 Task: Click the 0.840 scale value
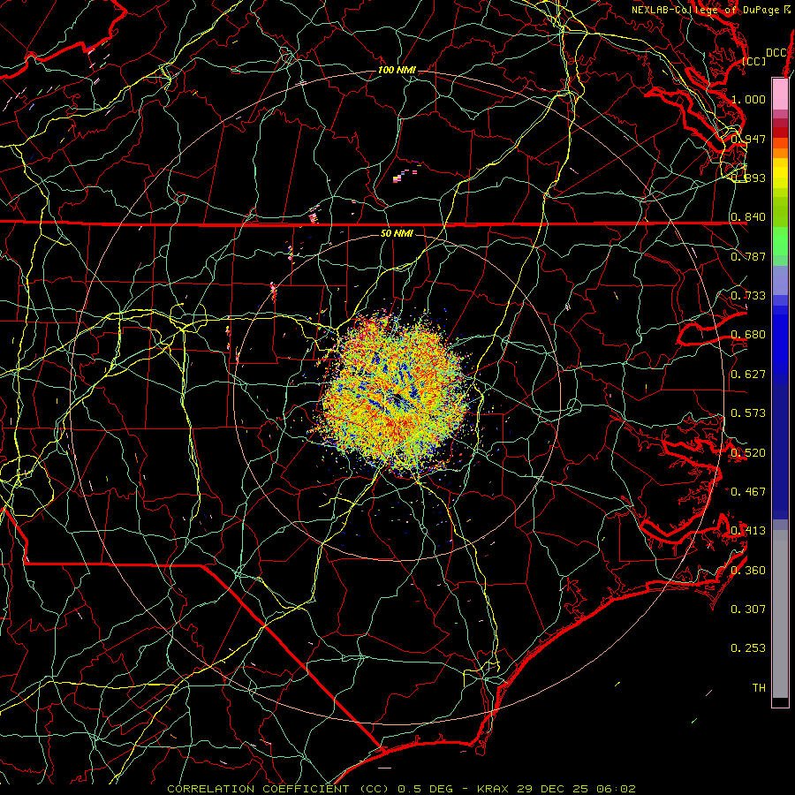(x=748, y=216)
